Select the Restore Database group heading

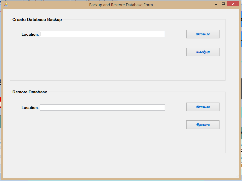(30, 92)
